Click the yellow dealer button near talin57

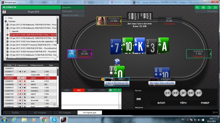(103, 79)
